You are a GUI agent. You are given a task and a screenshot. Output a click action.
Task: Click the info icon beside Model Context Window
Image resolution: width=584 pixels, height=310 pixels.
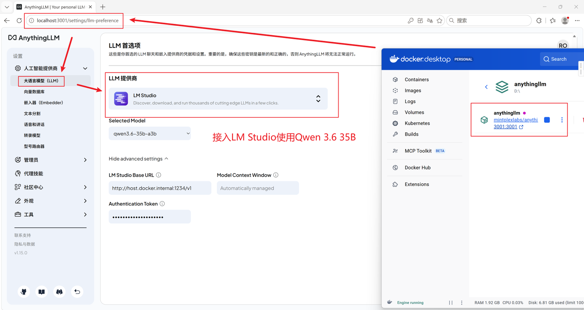click(x=276, y=175)
